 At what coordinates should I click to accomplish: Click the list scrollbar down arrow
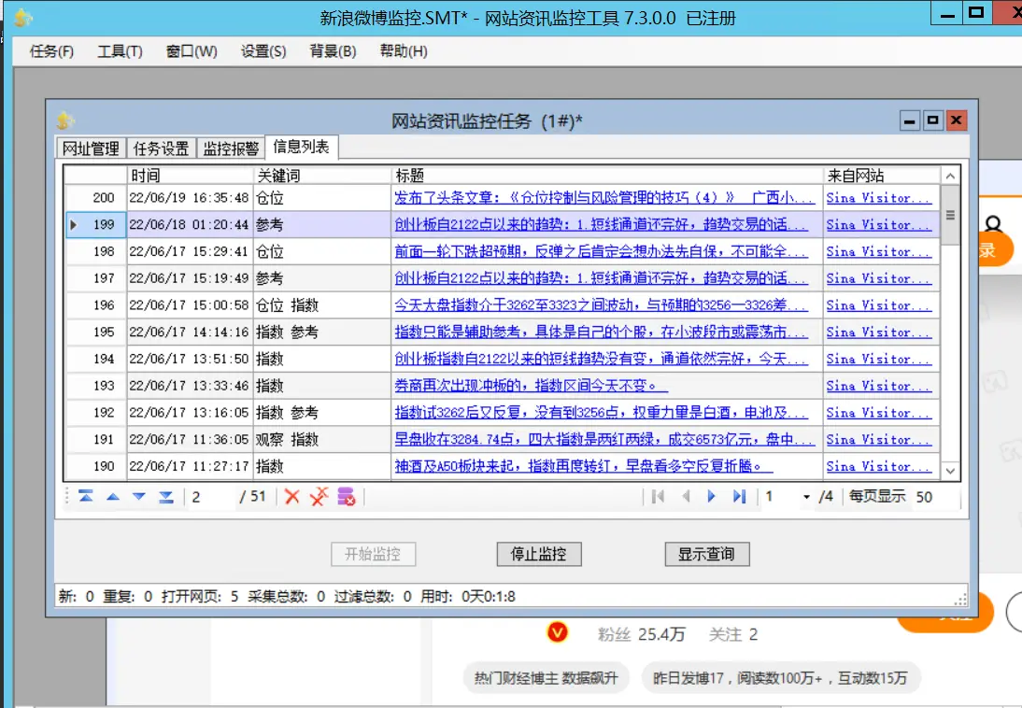click(x=949, y=471)
